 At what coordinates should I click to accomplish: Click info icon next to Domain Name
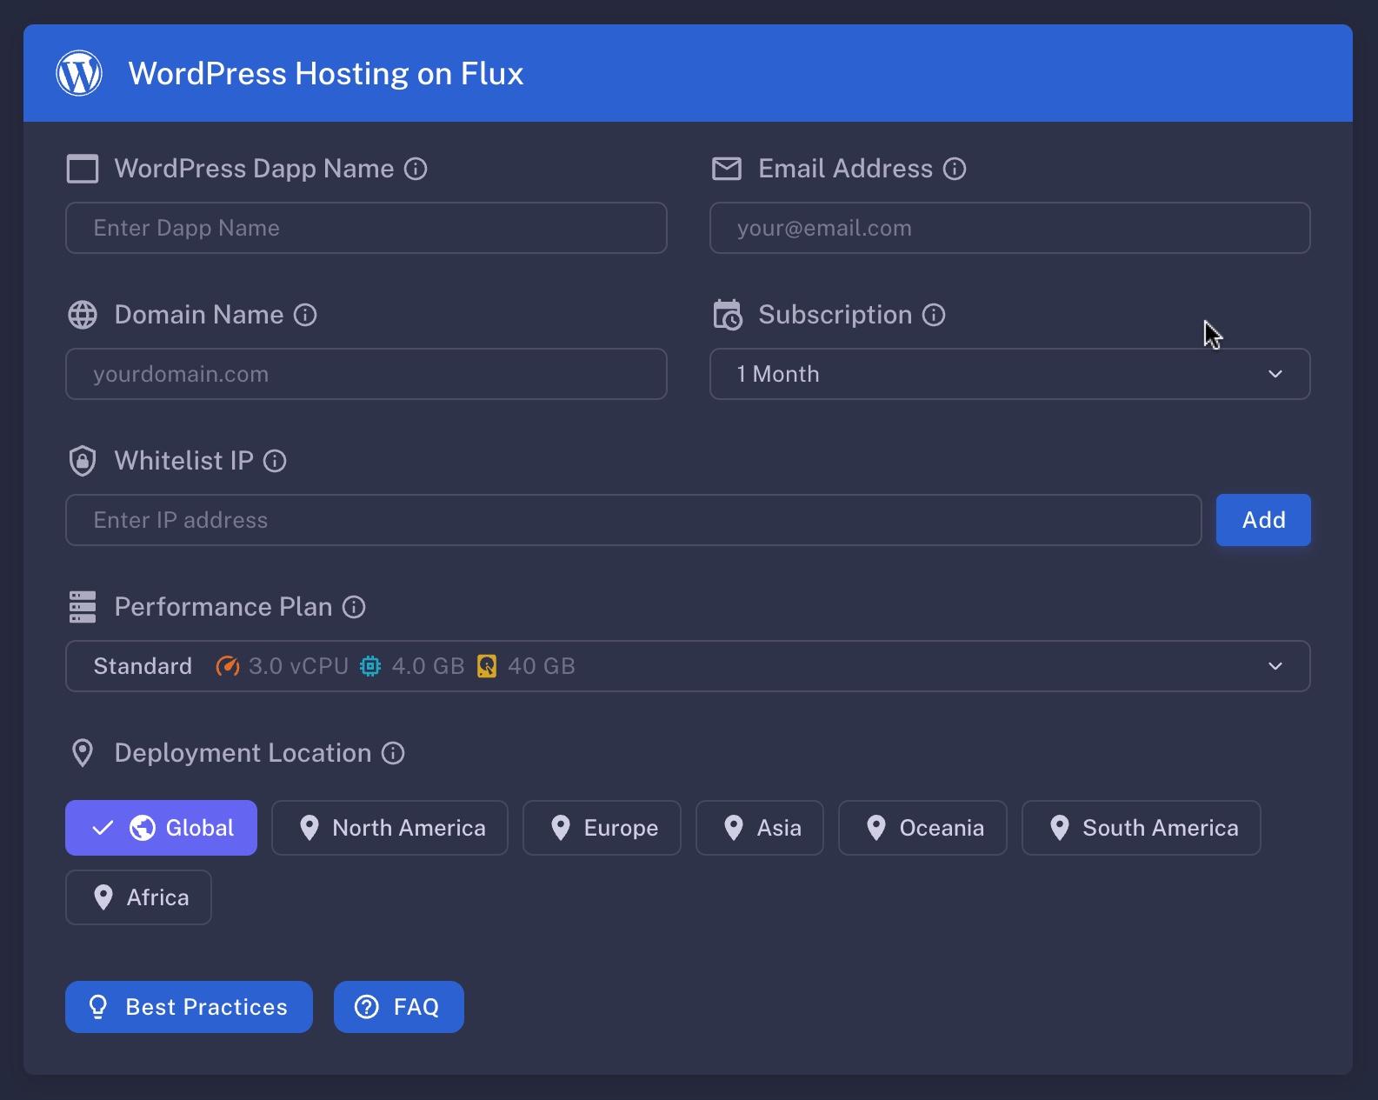tap(305, 315)
